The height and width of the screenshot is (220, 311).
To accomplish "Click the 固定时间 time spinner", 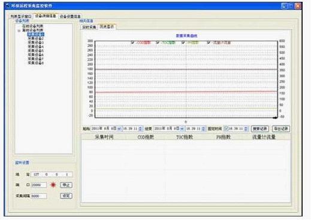I will click(246, 129).
